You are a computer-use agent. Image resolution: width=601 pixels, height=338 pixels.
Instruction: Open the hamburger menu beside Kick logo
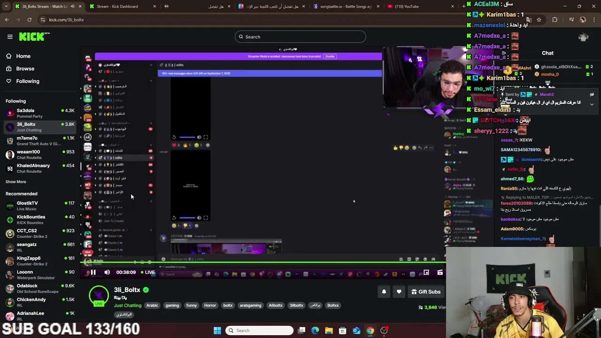point(10,37)
